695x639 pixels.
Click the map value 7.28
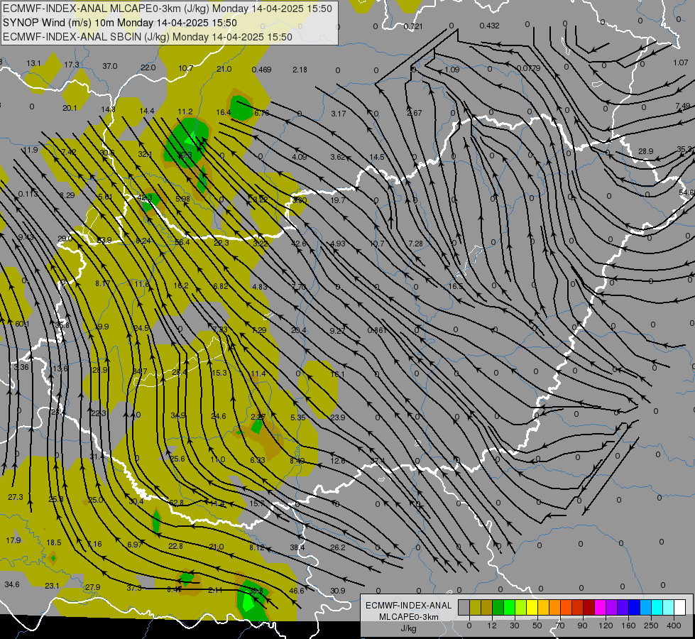pyautogui.click(x=416, y=244)
